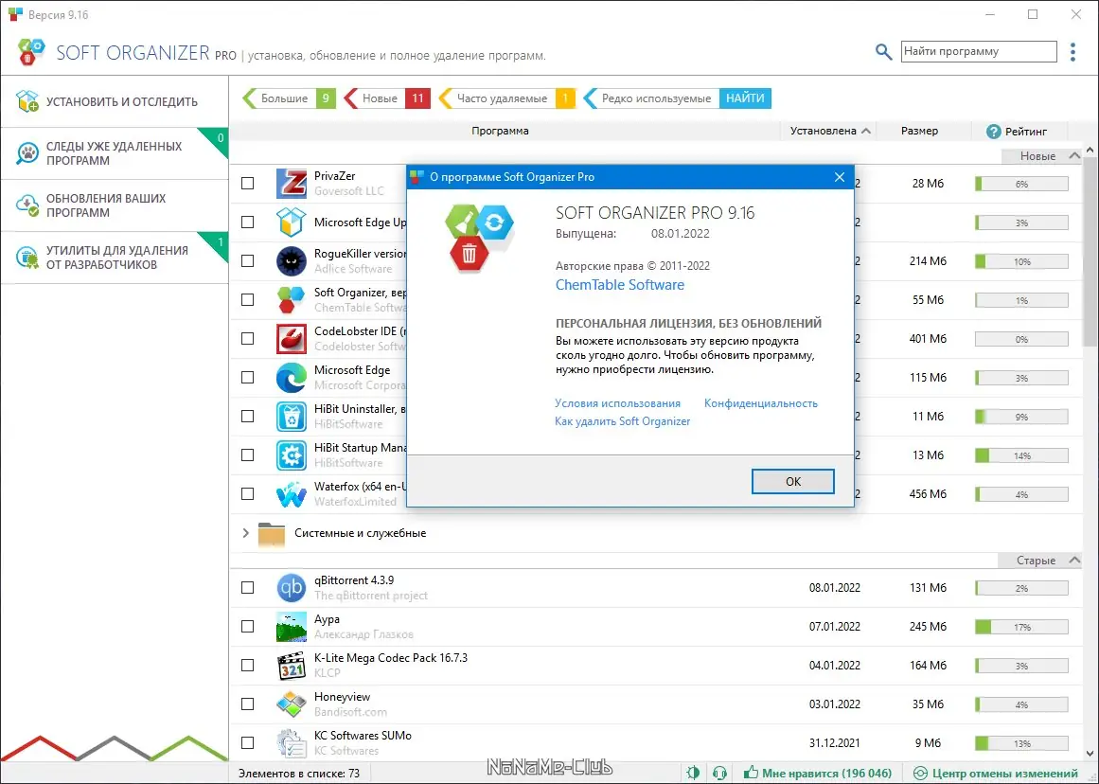Tick the Honeyview checkbox
This screenshot has width=1099, height=784.
pyautogui.click(x=247, y=704)
